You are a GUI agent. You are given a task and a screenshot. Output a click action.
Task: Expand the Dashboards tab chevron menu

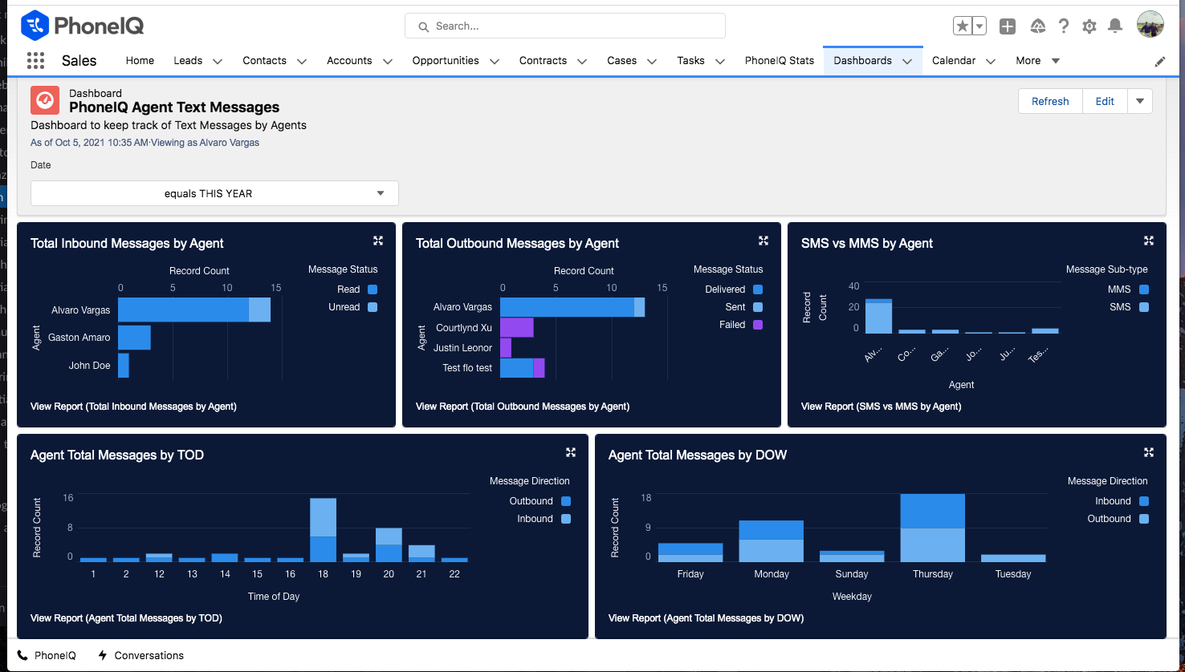pyautogui.click(x=907, y=61)
